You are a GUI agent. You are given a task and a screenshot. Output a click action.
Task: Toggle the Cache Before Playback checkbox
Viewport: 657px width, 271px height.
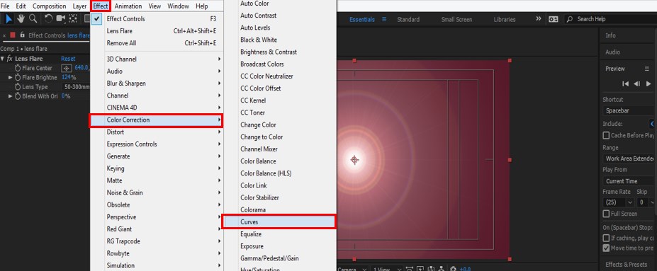point(606,136)
